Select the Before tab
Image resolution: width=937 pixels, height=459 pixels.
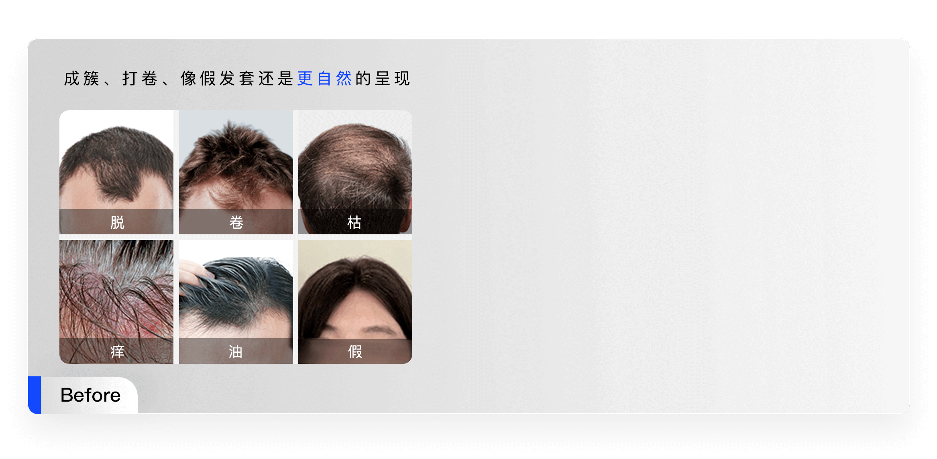click(90, 395)
